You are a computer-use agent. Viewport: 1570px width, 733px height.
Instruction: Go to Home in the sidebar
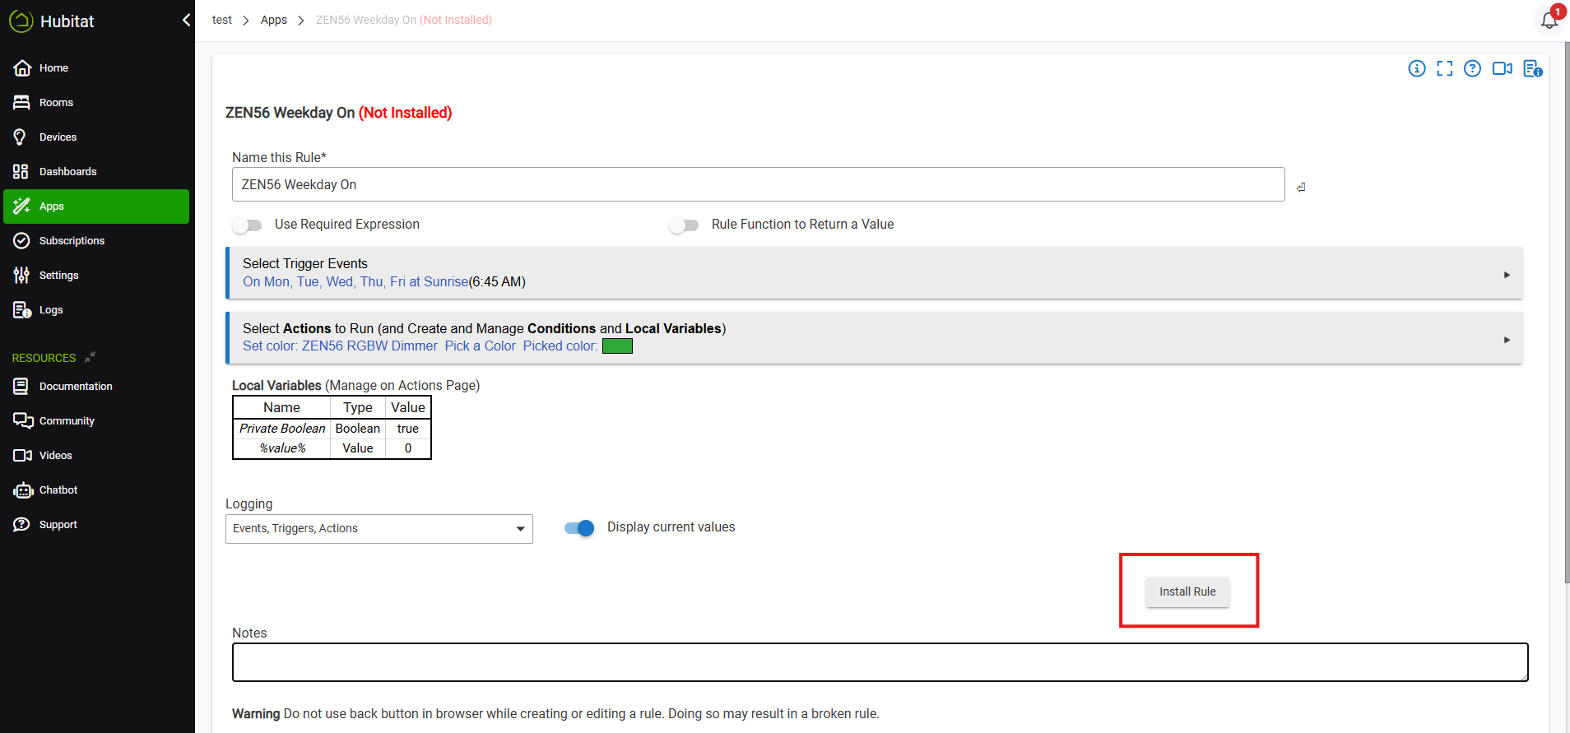click(96, 68)
